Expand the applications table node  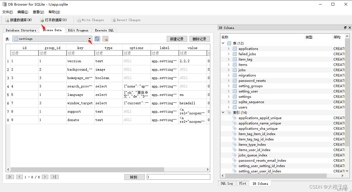pos(228,49)
